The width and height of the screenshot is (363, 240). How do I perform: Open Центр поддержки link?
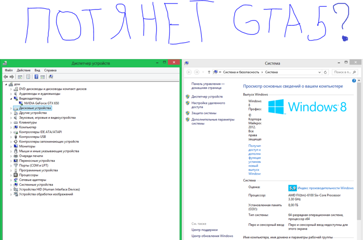(x=205, y=230)
